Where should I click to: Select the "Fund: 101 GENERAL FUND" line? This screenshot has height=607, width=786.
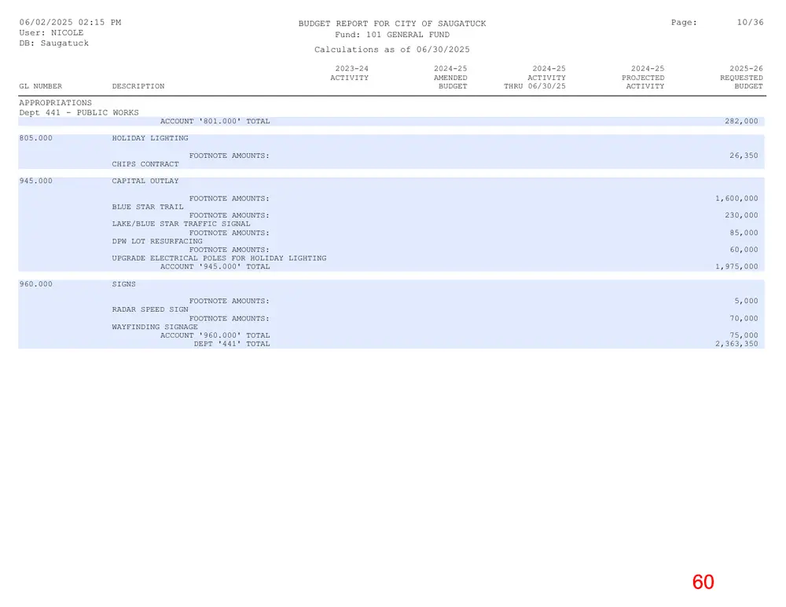[392, 35]
